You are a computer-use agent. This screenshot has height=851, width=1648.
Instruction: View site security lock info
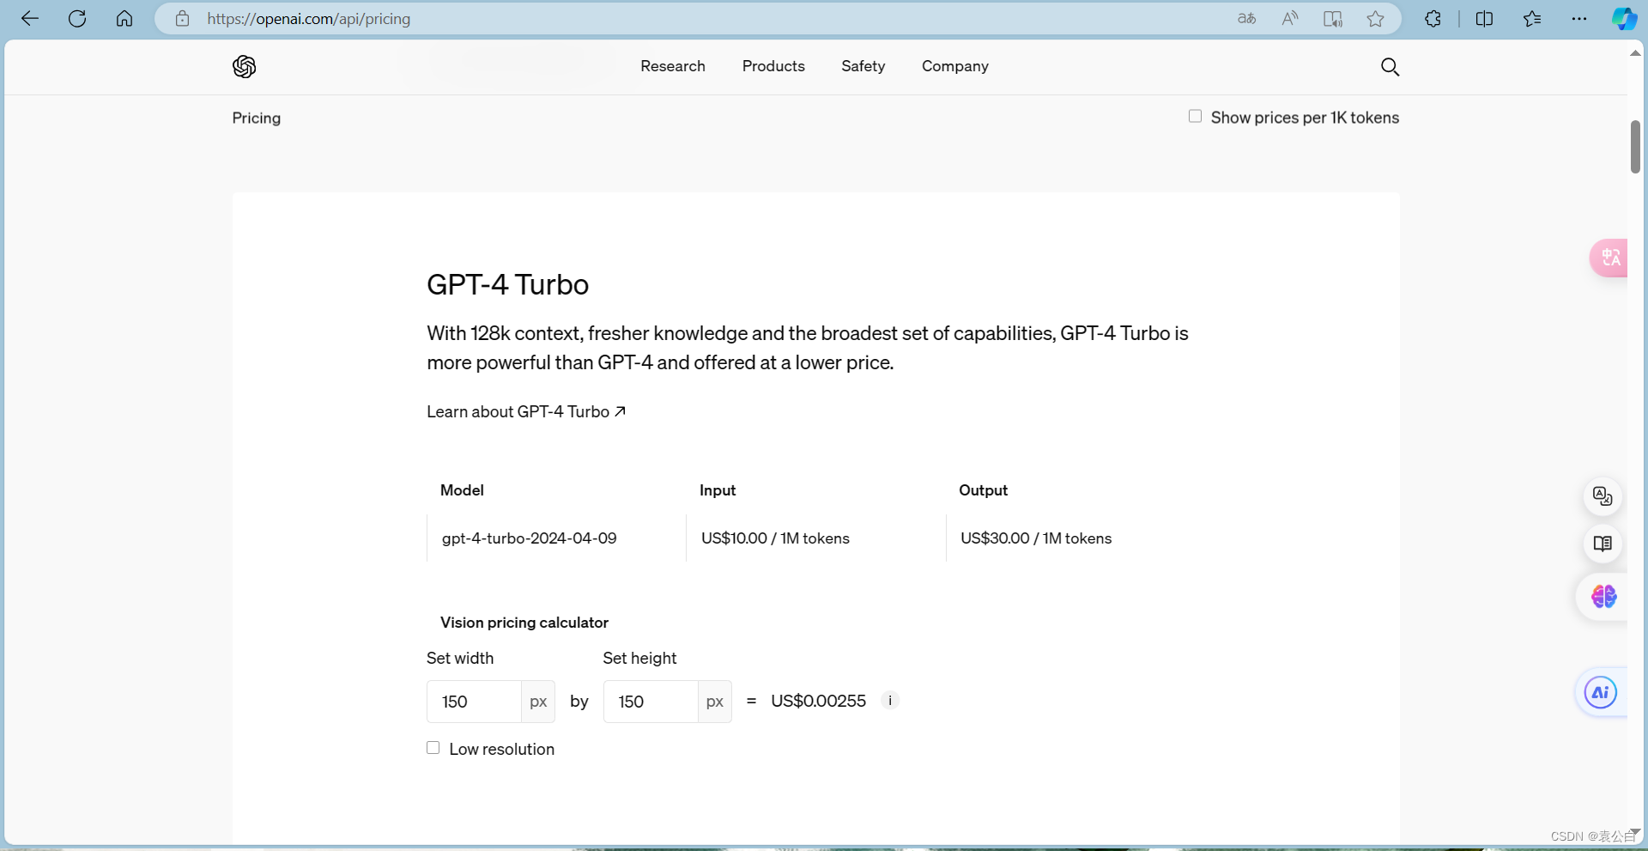click(182, 19)
